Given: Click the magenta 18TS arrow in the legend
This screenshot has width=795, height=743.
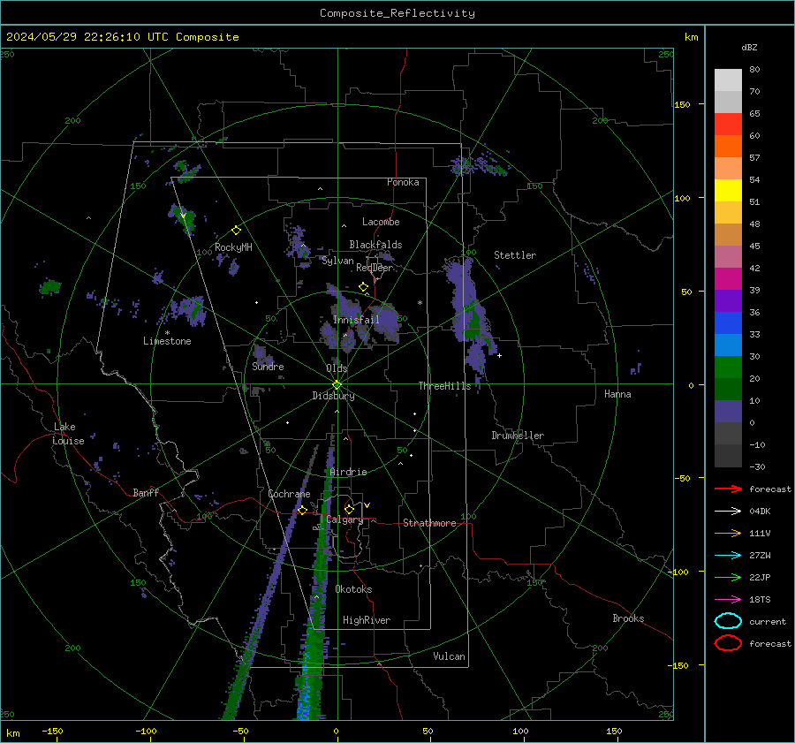Looking at the screenshot, I should [728, 600].
